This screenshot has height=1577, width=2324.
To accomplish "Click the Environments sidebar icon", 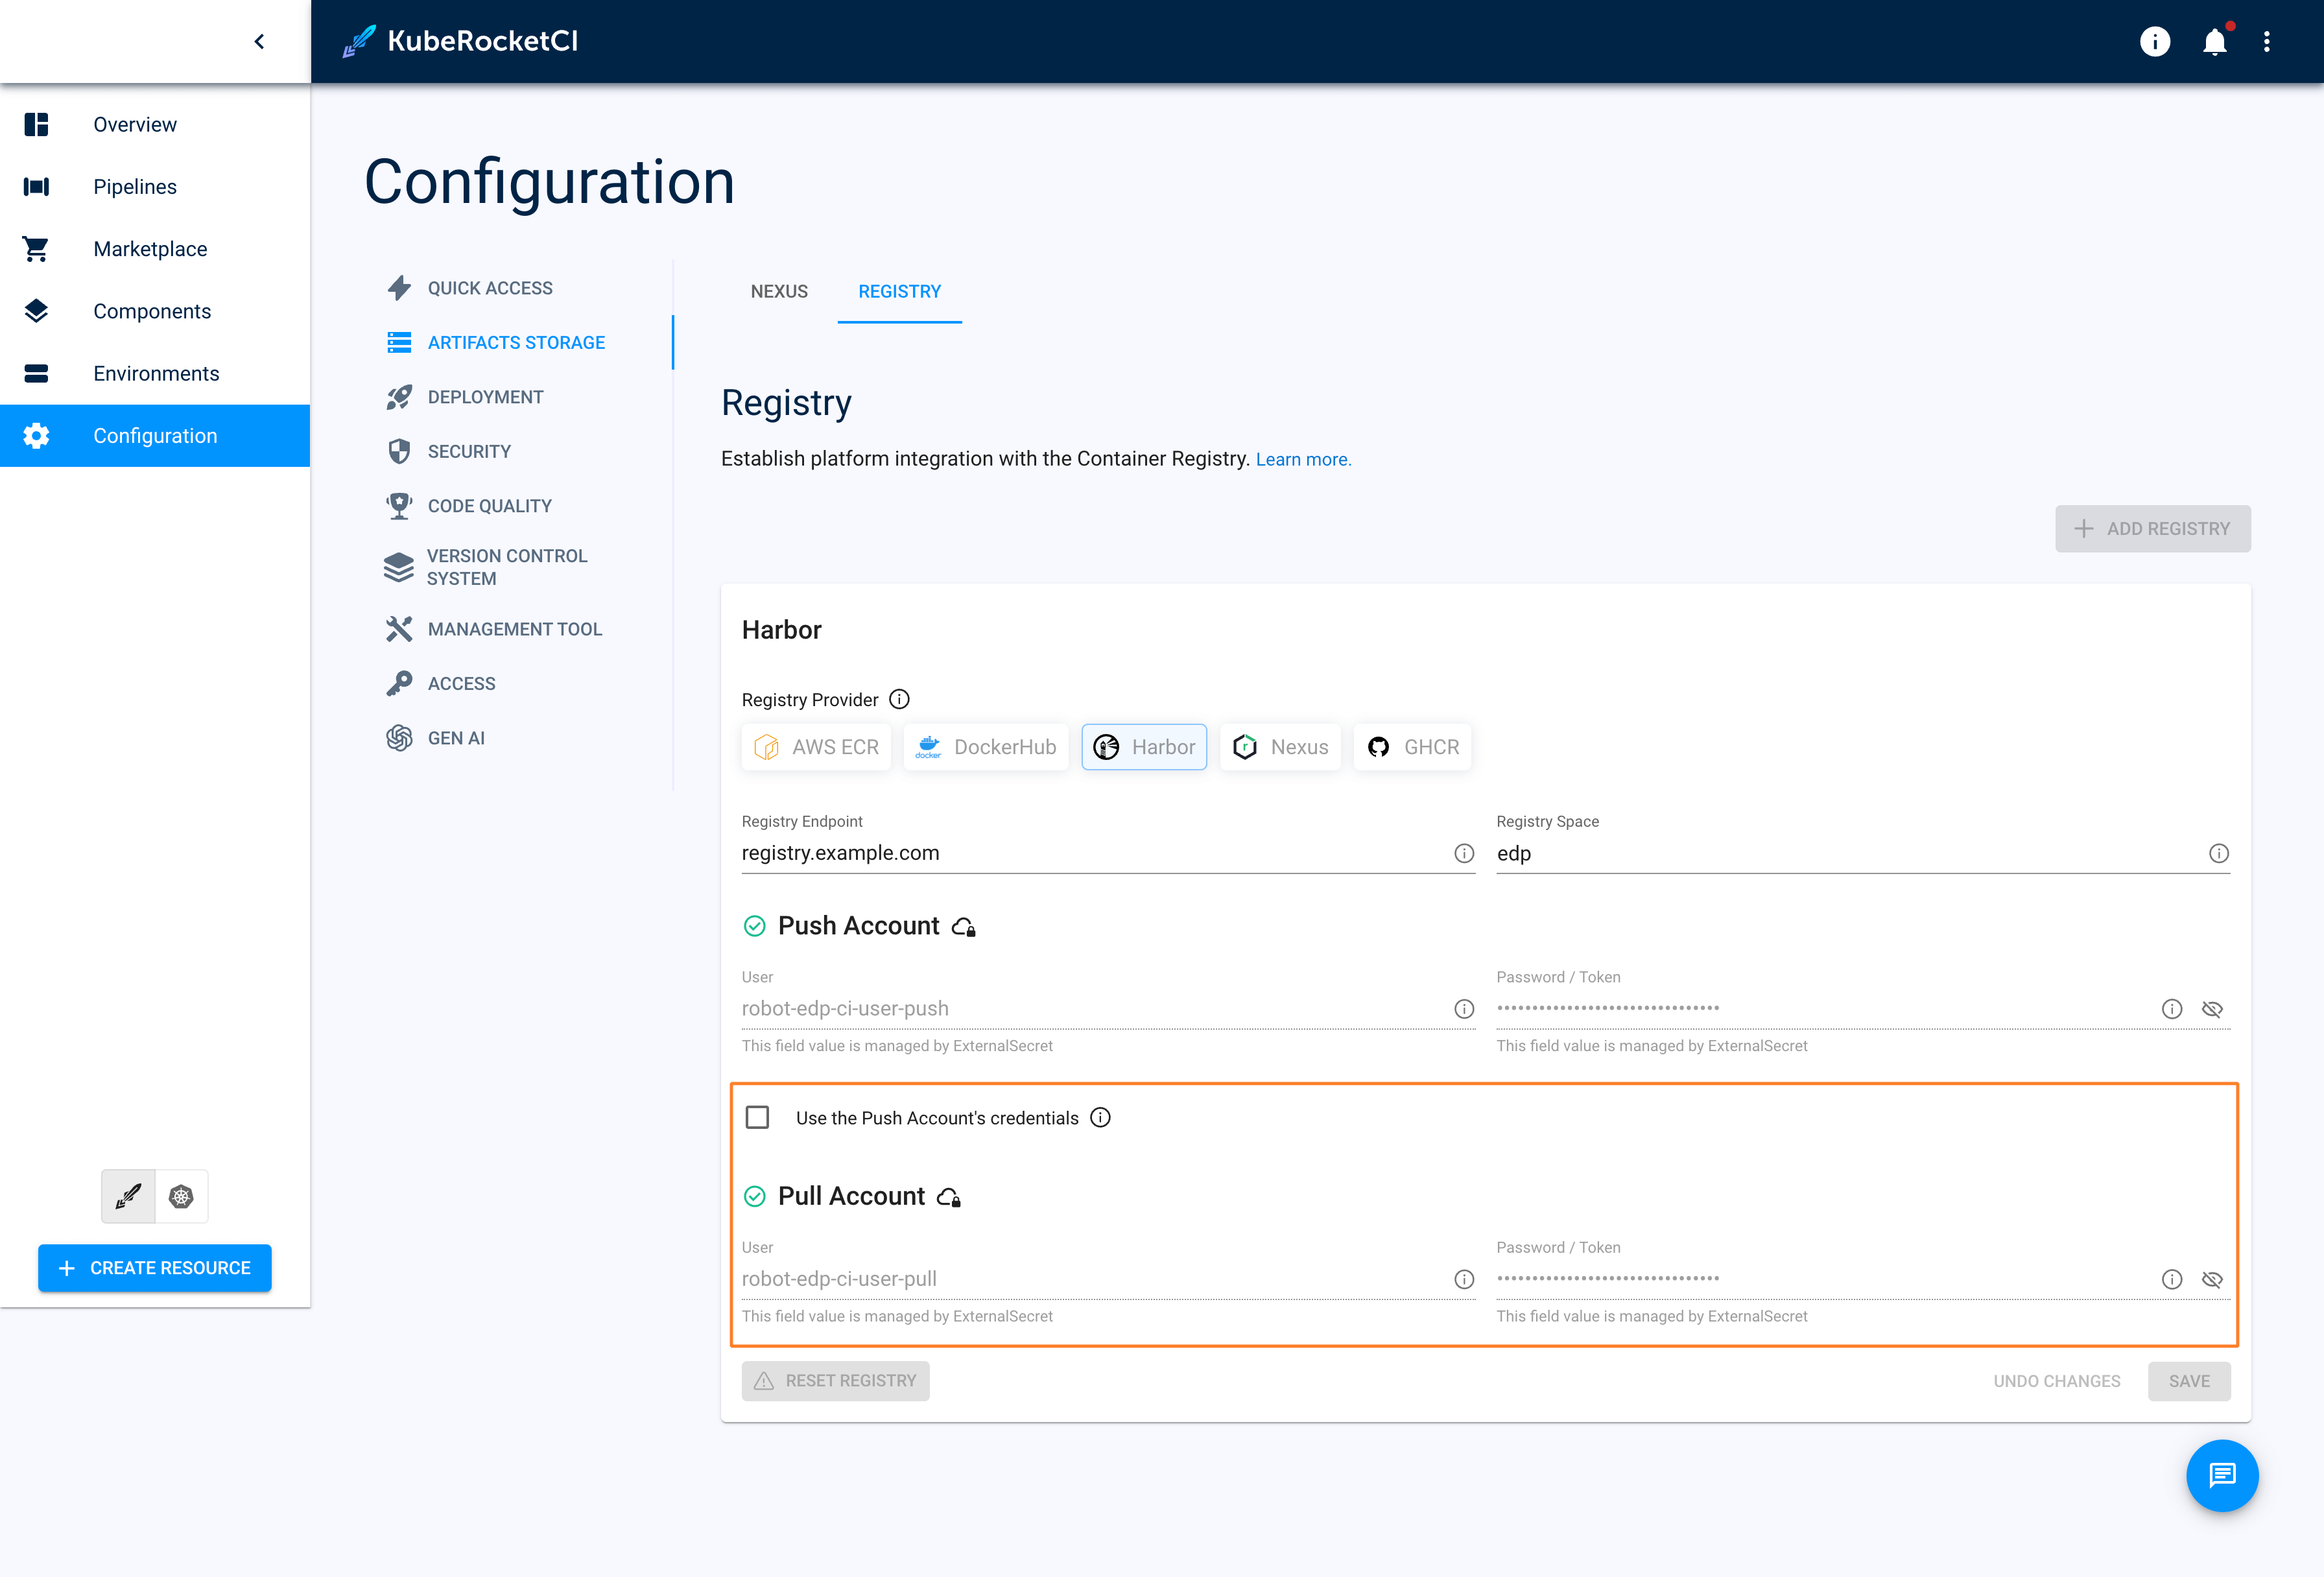I will point(35,372).
